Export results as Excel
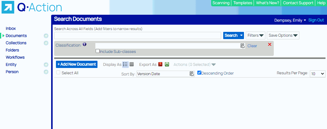The width and height of the screenshot is (327, 129). [167, 64]
